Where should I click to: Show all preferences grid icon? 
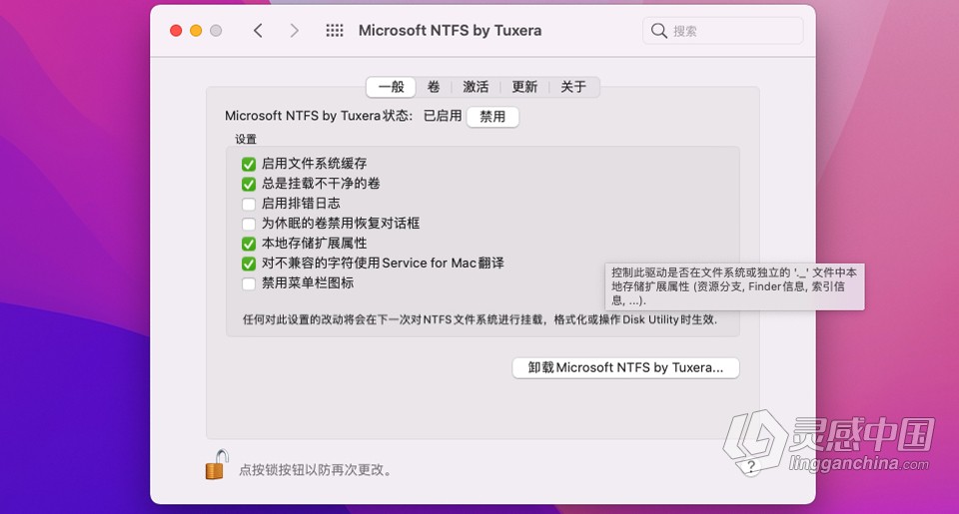[x=335, y=31]
